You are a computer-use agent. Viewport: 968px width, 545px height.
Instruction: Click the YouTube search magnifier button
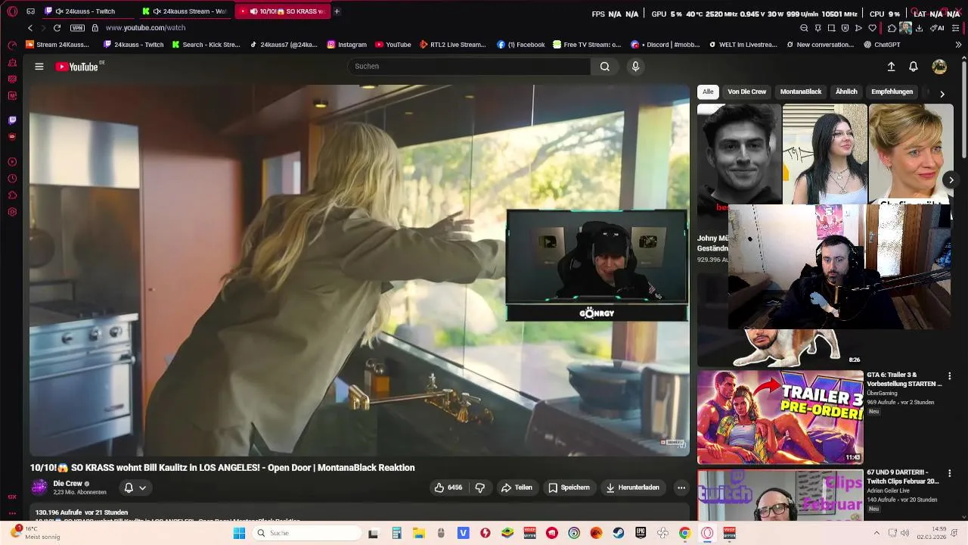click(605, 67)
